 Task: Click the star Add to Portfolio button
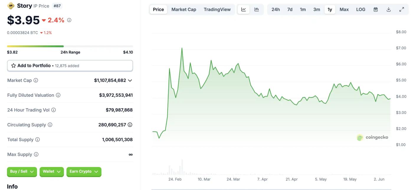[70, 66]
